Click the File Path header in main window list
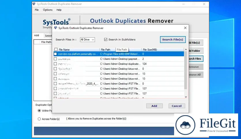Viewport: 241px width, 139px height. tap(46, 42)
